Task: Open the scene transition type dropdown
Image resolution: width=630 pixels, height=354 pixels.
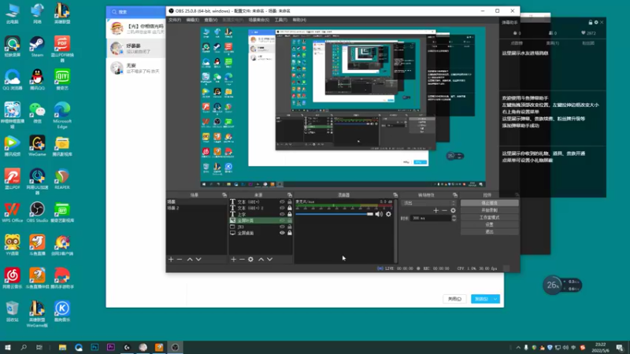Action: pyautogui.click(x=429, y=203)
